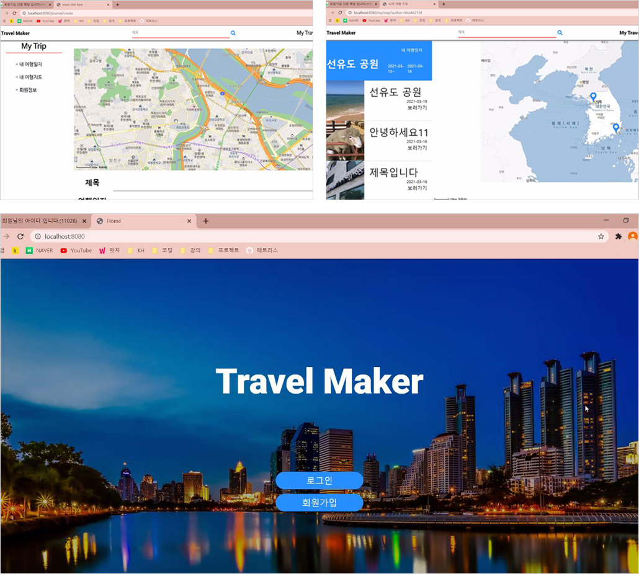639x574 pixels.
Task: Open the orange profile avatar icon
Action: pos(633,236)
